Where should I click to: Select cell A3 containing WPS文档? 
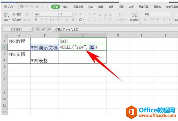pyautogui.click(x=19, y=54)
